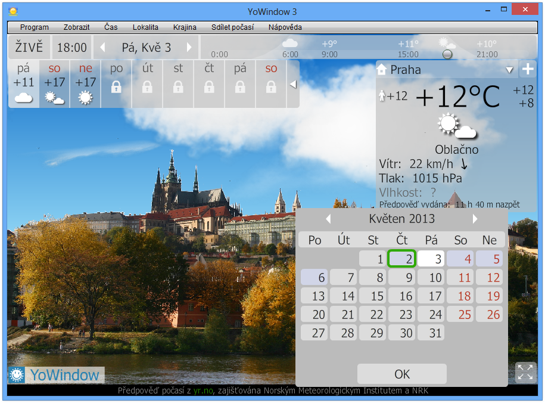Click the wind direction arrow
This screenshot has height=403, width=545.
464,164
